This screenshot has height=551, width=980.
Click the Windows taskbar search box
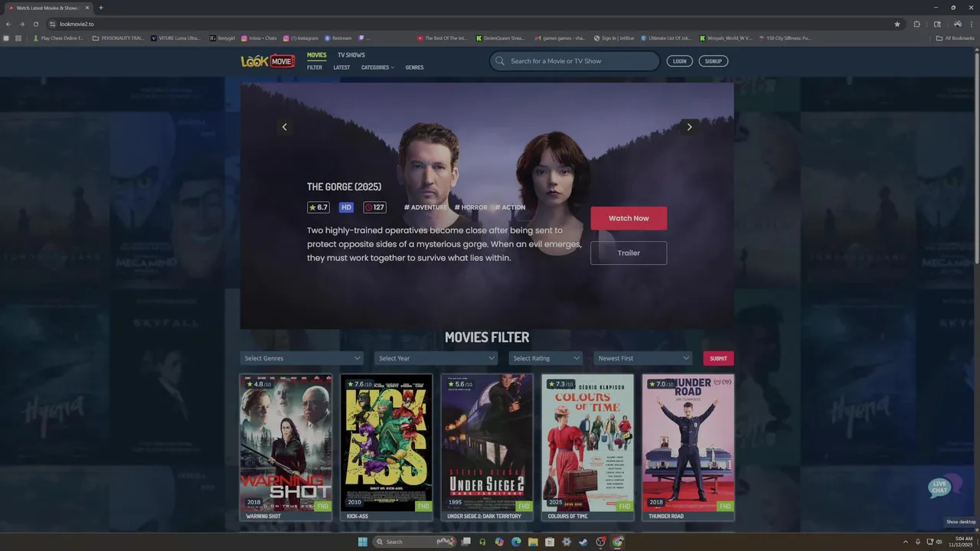point(413,542)
